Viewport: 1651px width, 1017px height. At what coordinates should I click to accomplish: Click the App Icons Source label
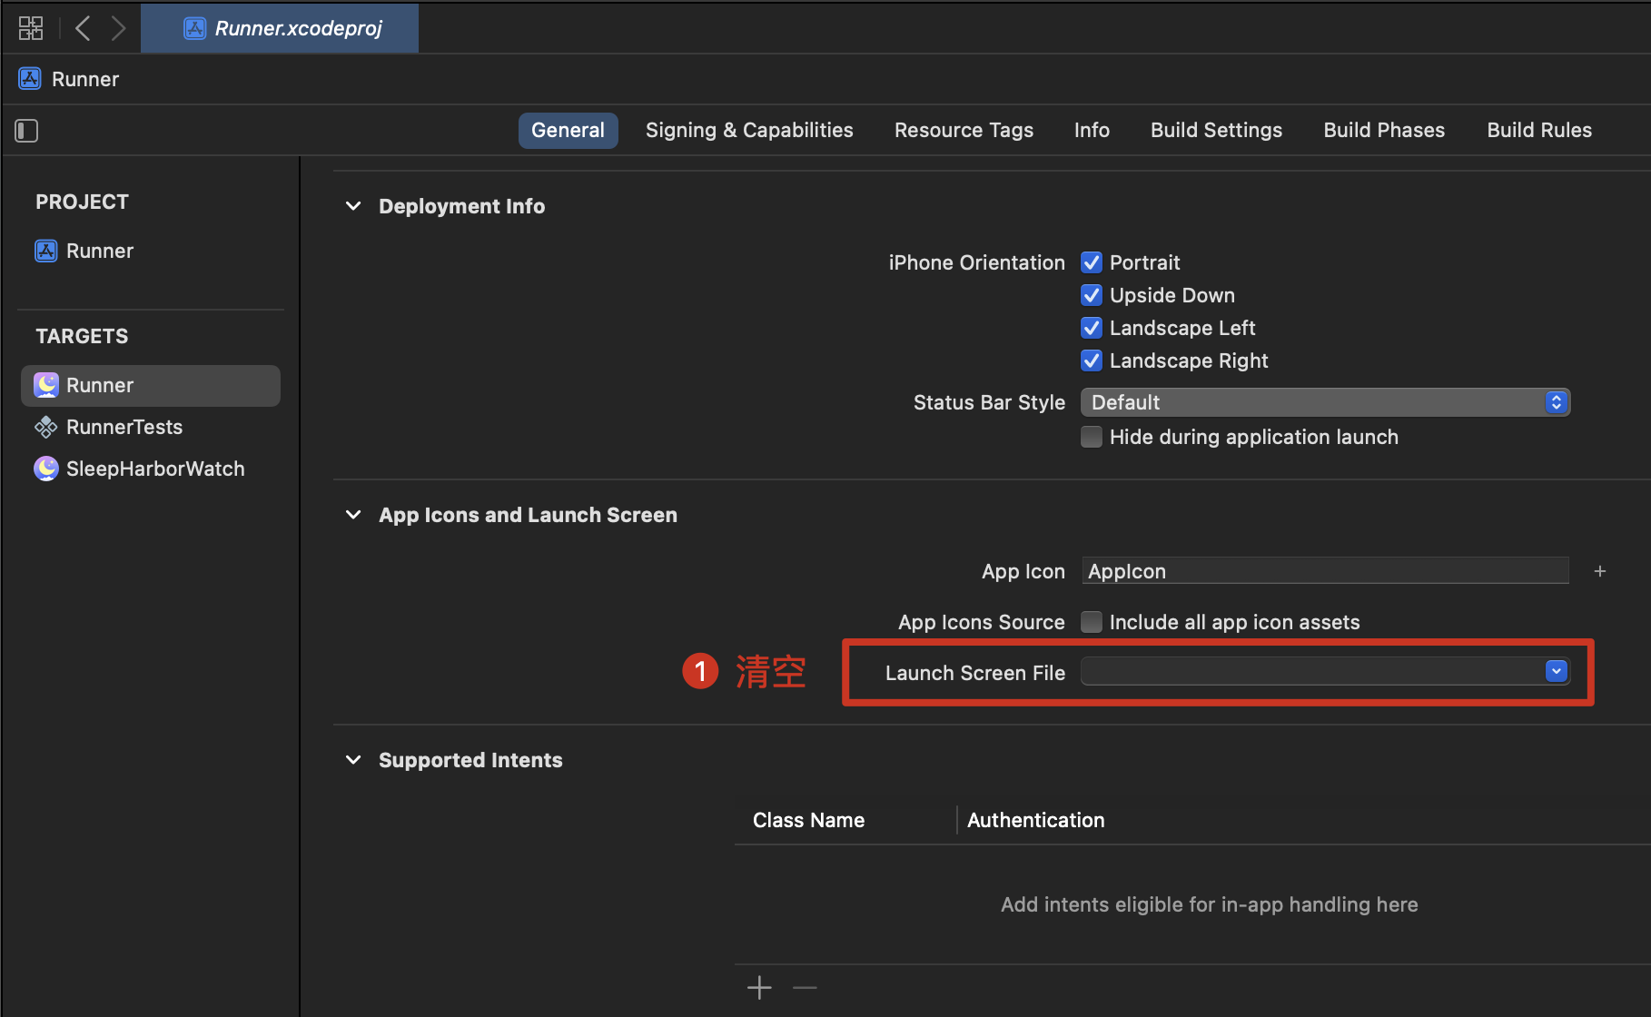click(x=982, y=622)
